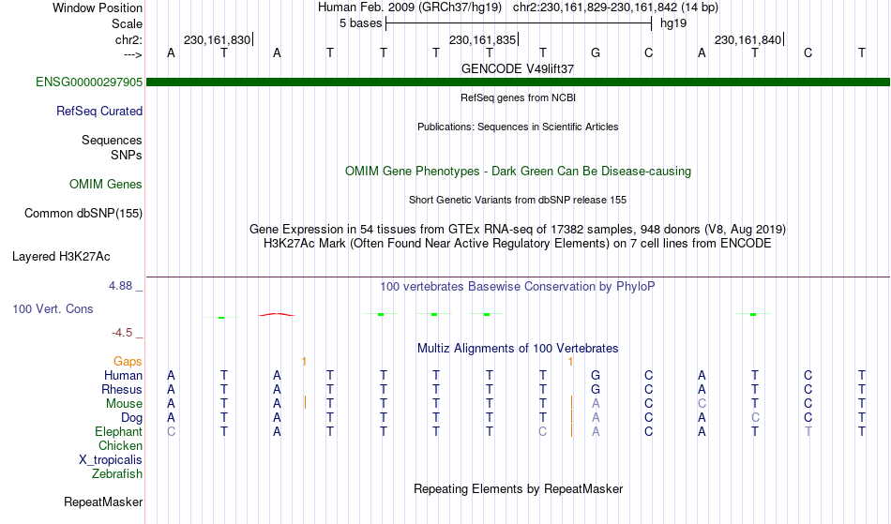Click the RepeatMasker track label
Screen dimensions: 891x524
[103, 502]
